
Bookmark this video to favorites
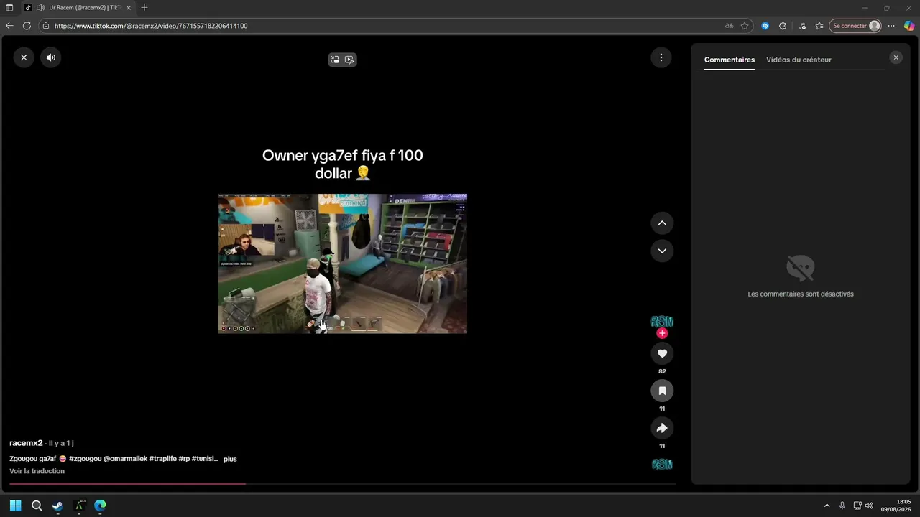pos(662,391)
